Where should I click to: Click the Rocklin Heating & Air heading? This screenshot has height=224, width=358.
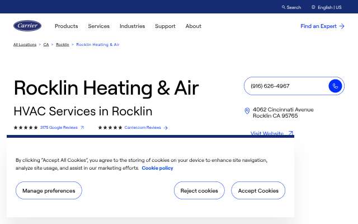(106, 88)
